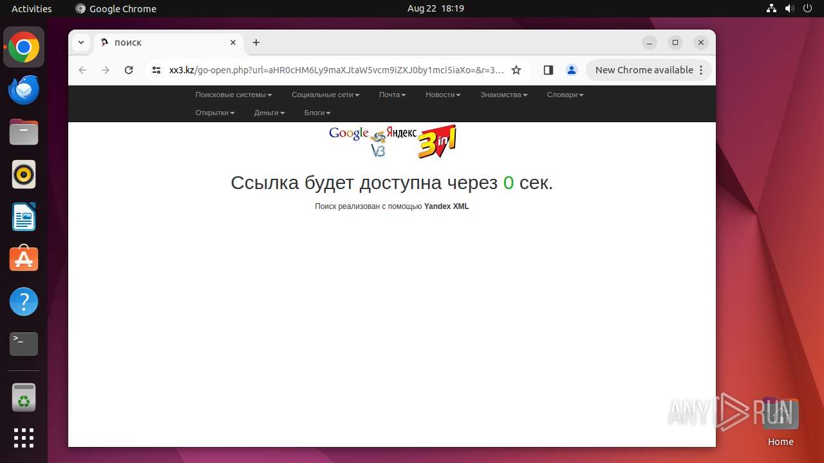View site information icon in address bar

pos(156,70)
